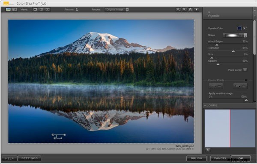The height and width of the screenshot is (164, 257).
Task: Select the split preview view
Action: tap(41, 9)
